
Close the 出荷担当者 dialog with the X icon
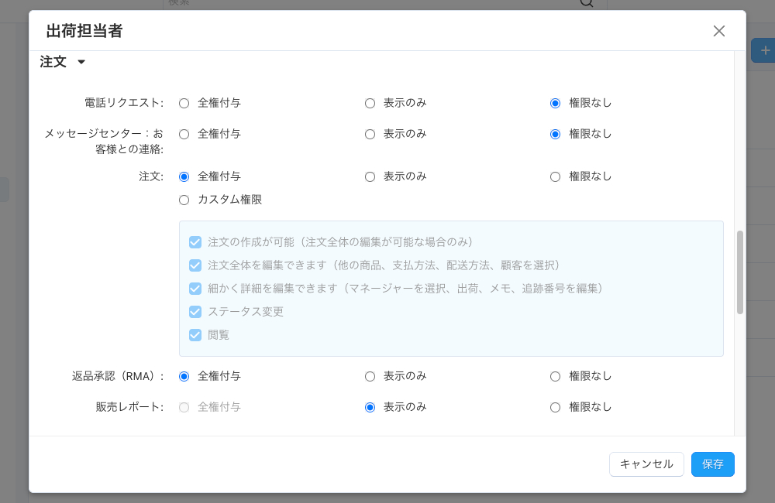(718, 31)
